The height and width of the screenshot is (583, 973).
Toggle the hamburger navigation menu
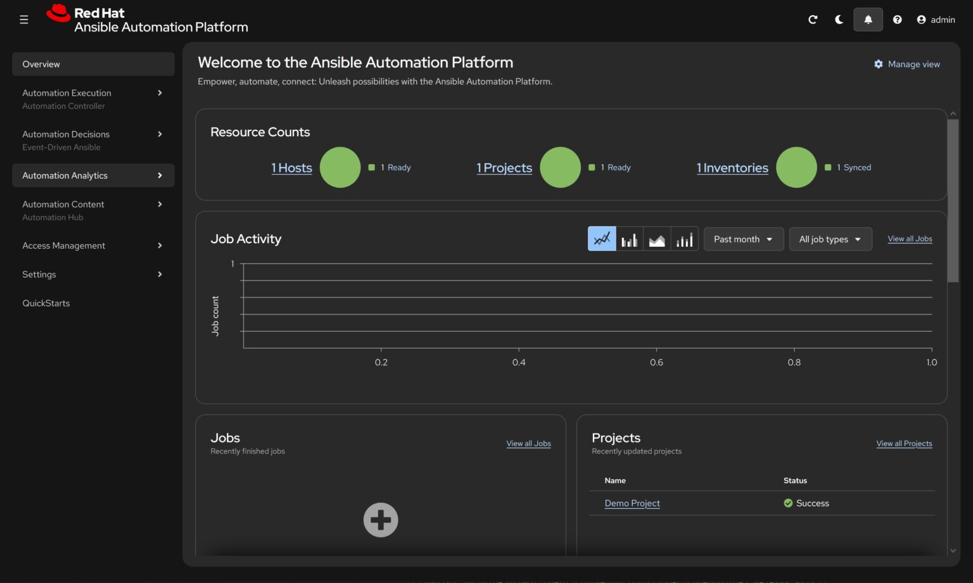pyautogui.click(x=24, y=20)
